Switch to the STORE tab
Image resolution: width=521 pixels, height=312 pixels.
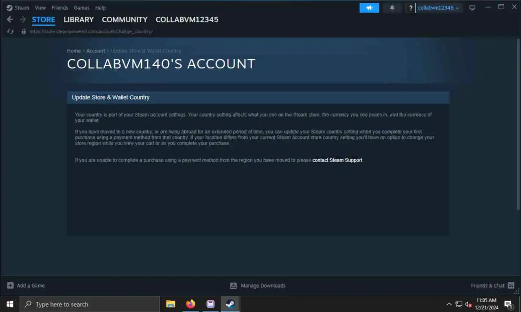click(44, 19)
